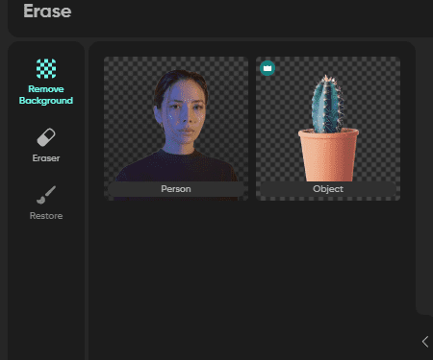Screen dimensions: 433x360
Task: Collapse the panel with the left chevron
Action: pos(425,342)
